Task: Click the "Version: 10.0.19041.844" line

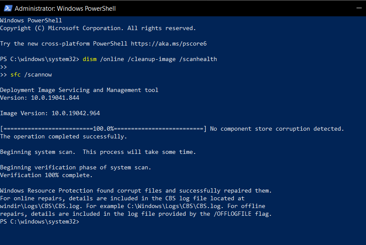Action: point(40,98)
